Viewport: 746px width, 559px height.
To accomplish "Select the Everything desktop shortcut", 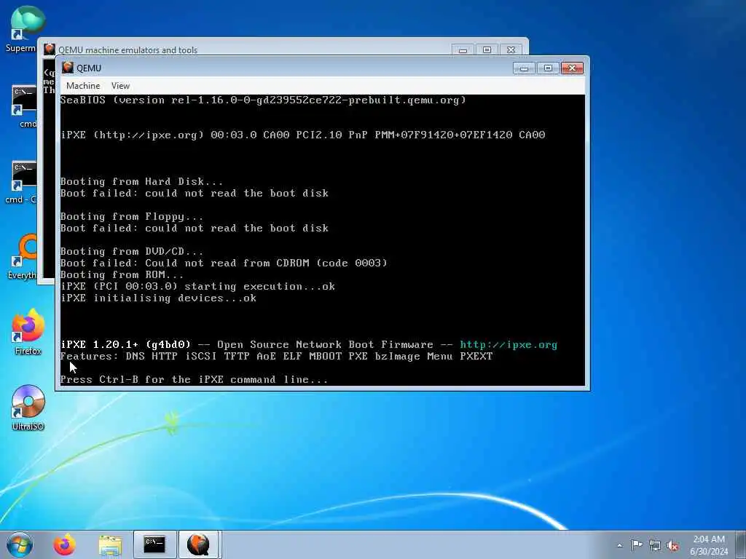I will pyautogui.click(x=23, y=257).
